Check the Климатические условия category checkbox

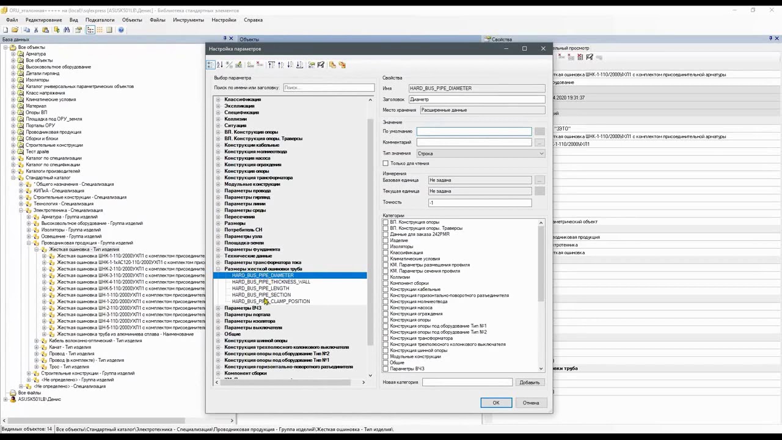(x=386, y=259)
